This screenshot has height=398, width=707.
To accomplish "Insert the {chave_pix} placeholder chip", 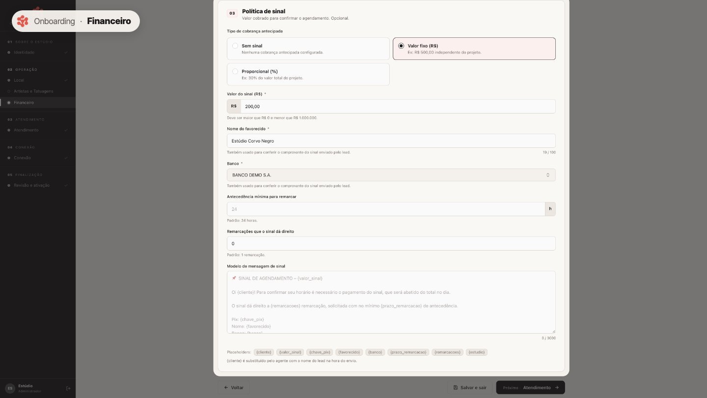I will pos(320,352).
